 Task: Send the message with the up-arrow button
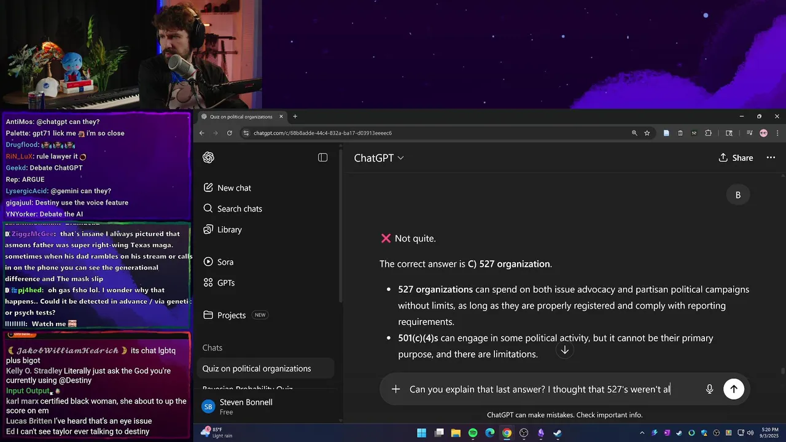[x=734, y=389]
